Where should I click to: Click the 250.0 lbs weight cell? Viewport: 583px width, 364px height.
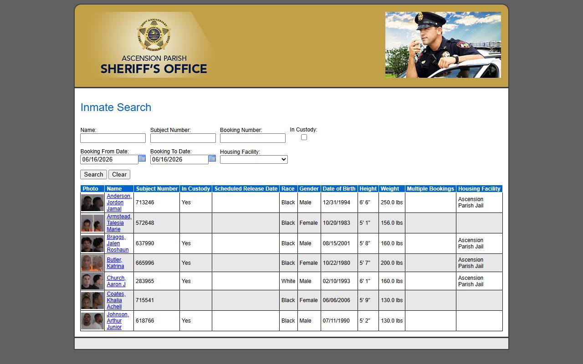click(392, 202)
